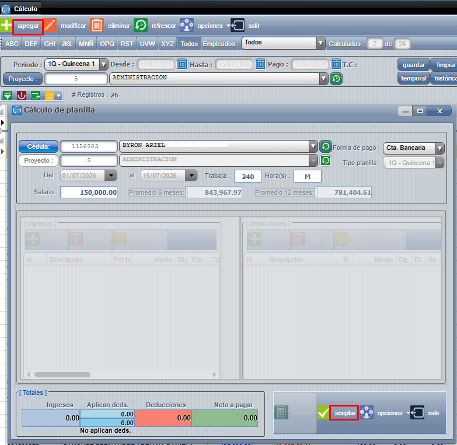Open the Período 1Q - Quincena 1 dropdown
Image resolution: width=457 pixels, height=445 pixels.
pyautogui.click(x=103, y=64)
